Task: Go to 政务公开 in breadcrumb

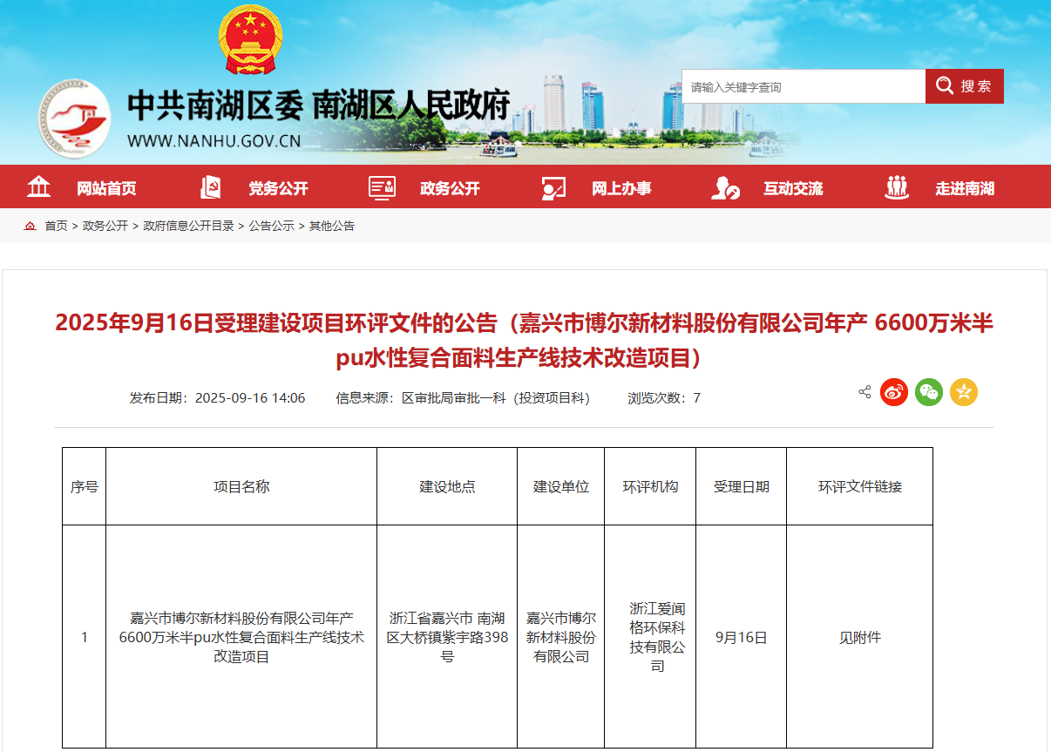Action: [105, 226]
